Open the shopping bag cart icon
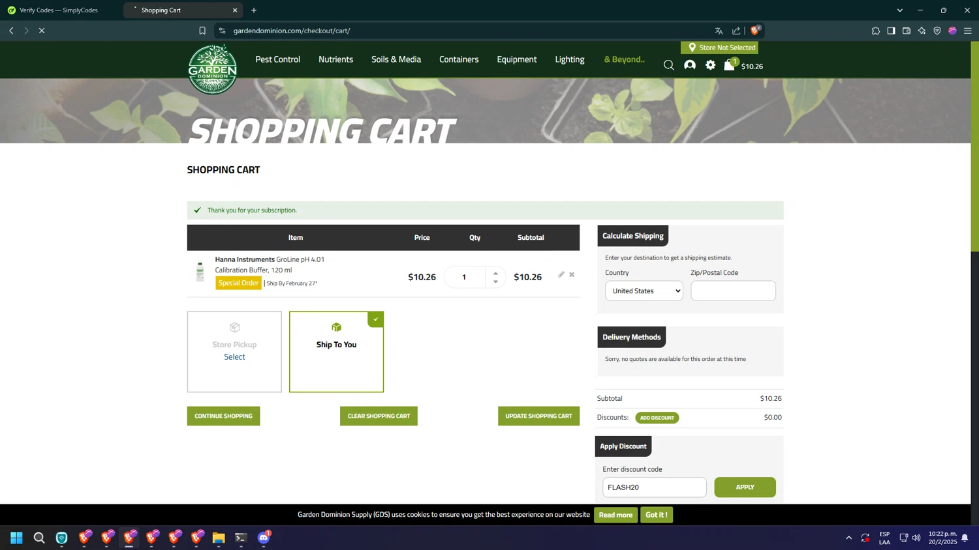This screenshot has height=550, width=979. 730,65
